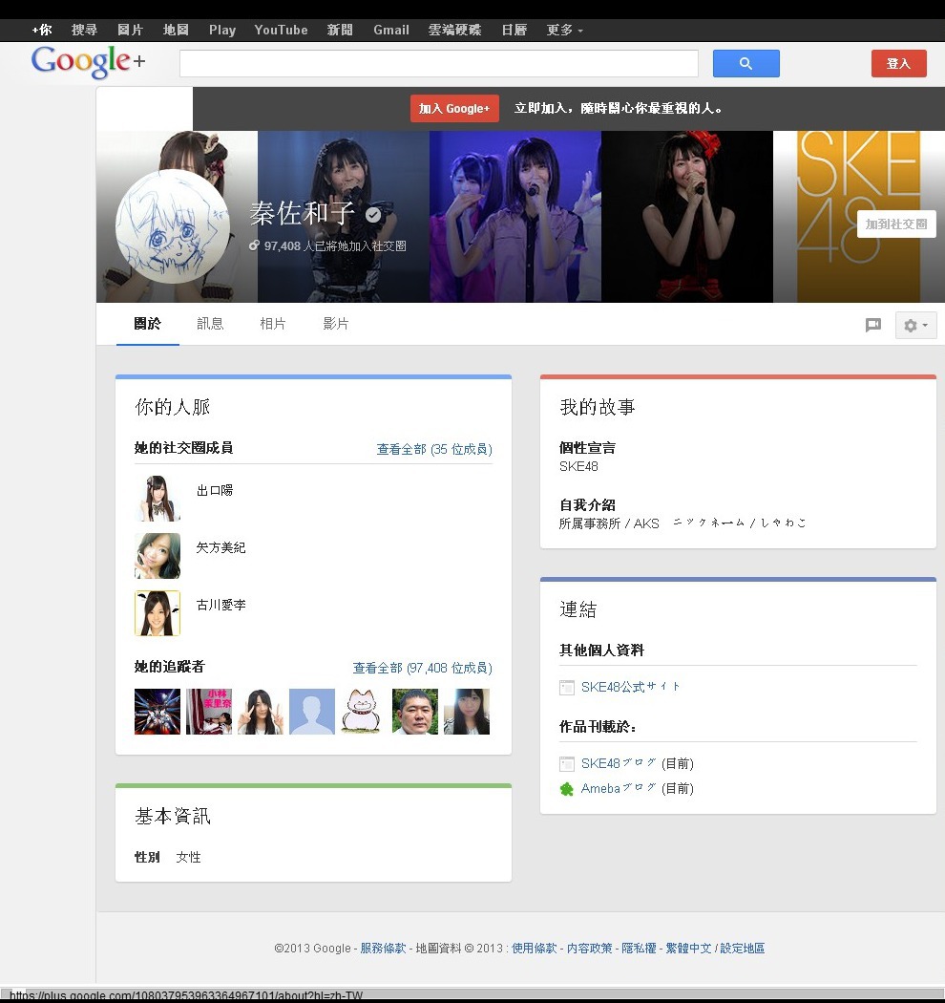Open 出口陽's profile picture
The image size is (945, 1003).
pos(157,499)
